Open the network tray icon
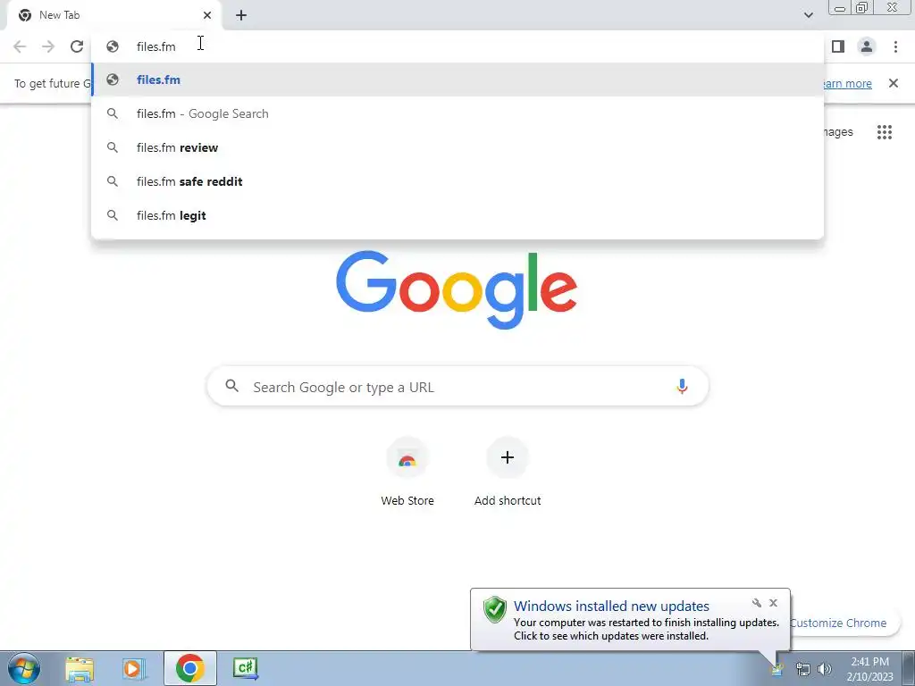This screenshot has height=686, width=915. (x=803, y=670)
